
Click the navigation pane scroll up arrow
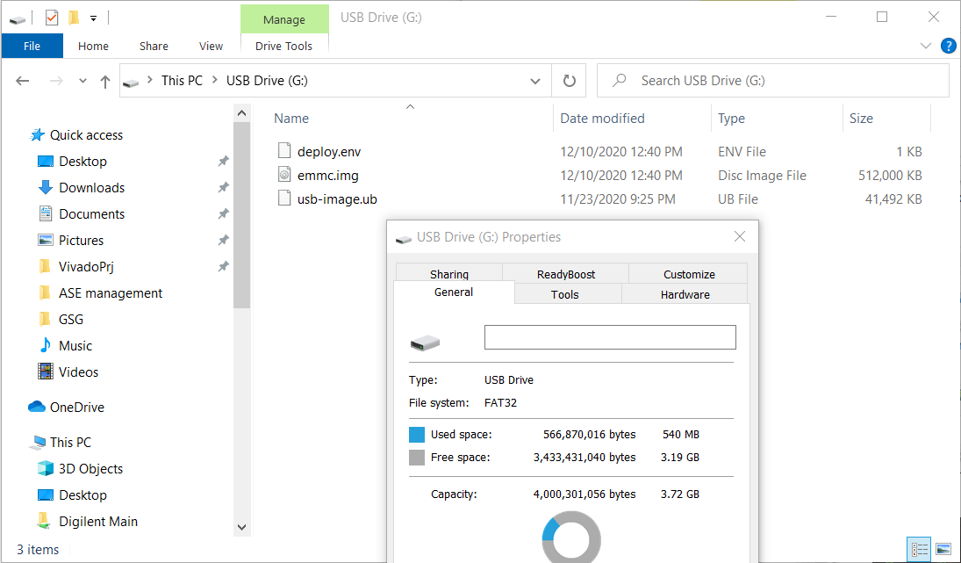click(x=241, y=113)
